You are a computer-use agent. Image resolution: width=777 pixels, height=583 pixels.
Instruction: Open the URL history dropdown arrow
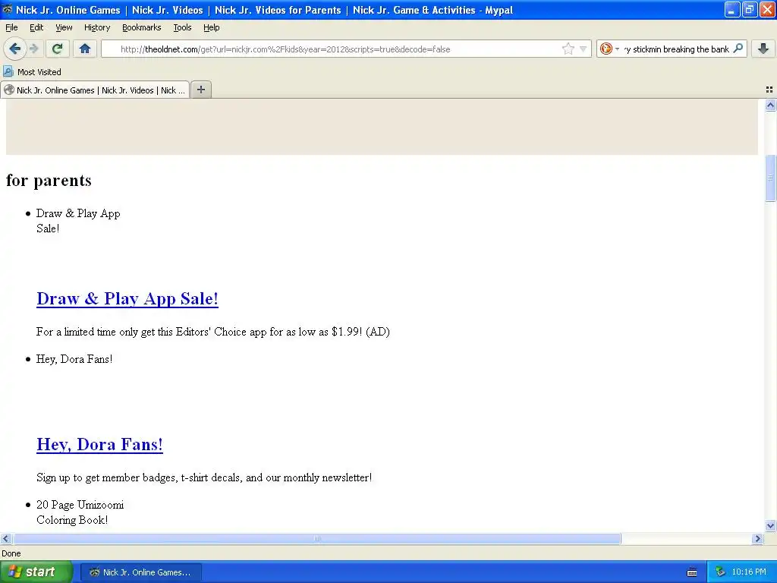pos(584,49)
